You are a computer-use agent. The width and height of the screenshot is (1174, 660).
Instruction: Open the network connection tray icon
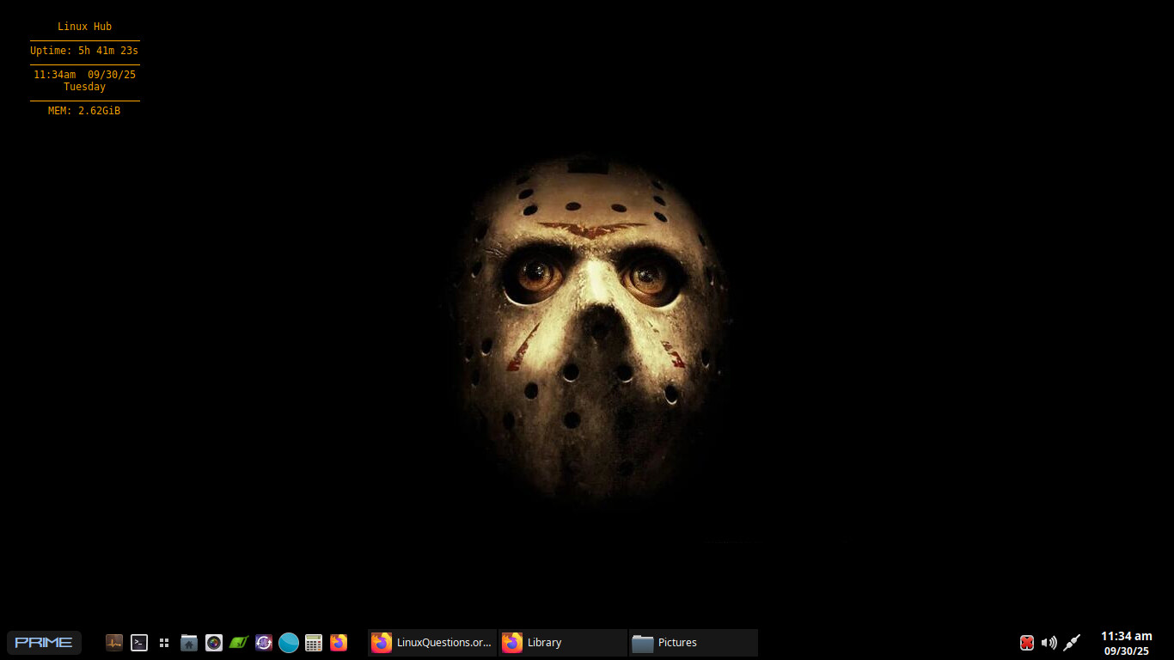[1072, 642]
